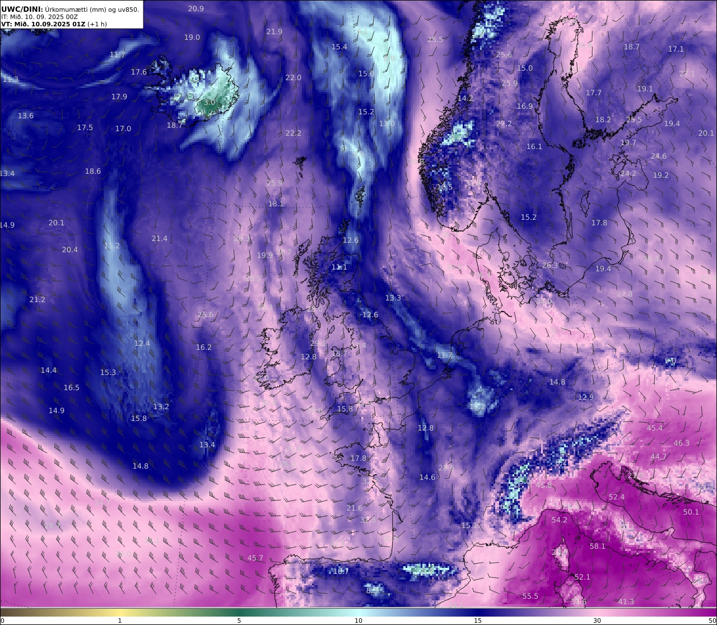Viewport: 717px width, 625px height.
Task: Click the 44.7 value
Action: click(659, 456)
